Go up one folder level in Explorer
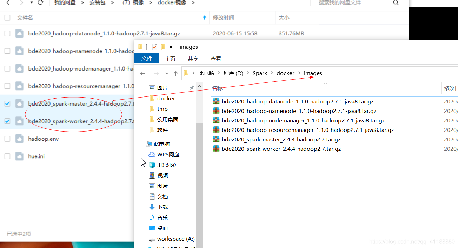Image resolution: width=458 pixels, height=248 pixels. point(176,73)
